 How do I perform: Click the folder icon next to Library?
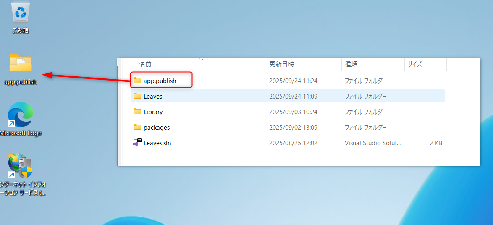137,112
